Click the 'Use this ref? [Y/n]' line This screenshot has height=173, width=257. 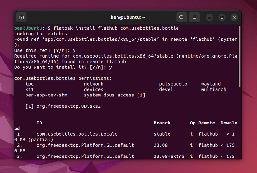(45, 50)
